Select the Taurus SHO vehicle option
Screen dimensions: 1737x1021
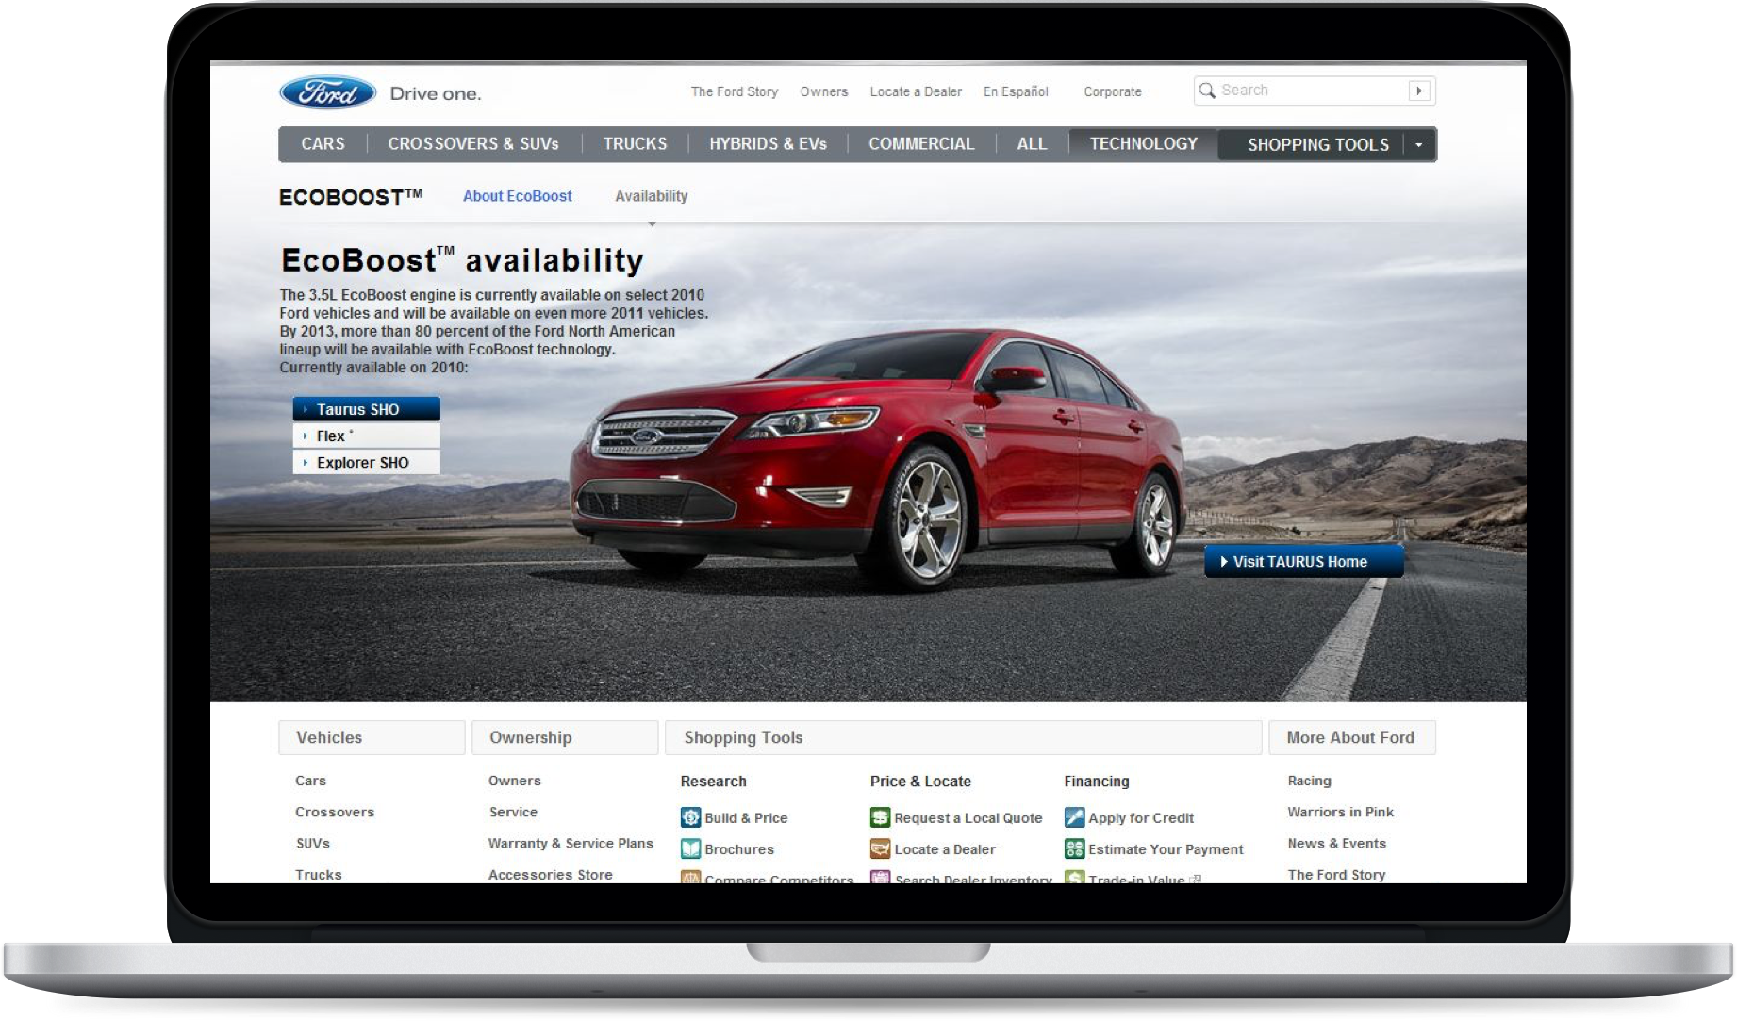(367, 409)
